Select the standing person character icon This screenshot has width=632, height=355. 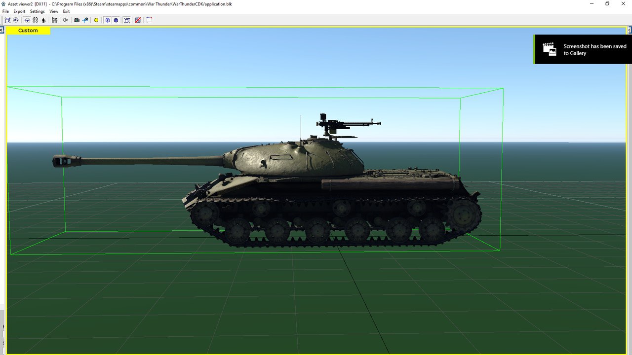[x=43, y=20]
